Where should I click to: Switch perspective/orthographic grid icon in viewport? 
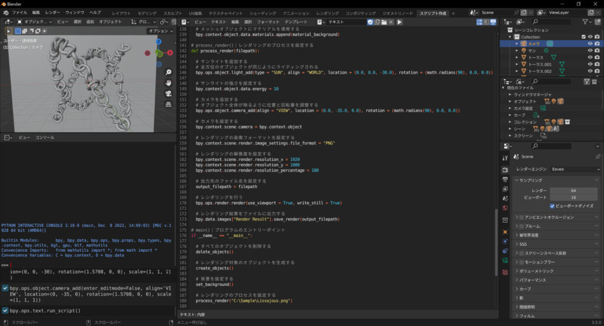coord(169,104)
